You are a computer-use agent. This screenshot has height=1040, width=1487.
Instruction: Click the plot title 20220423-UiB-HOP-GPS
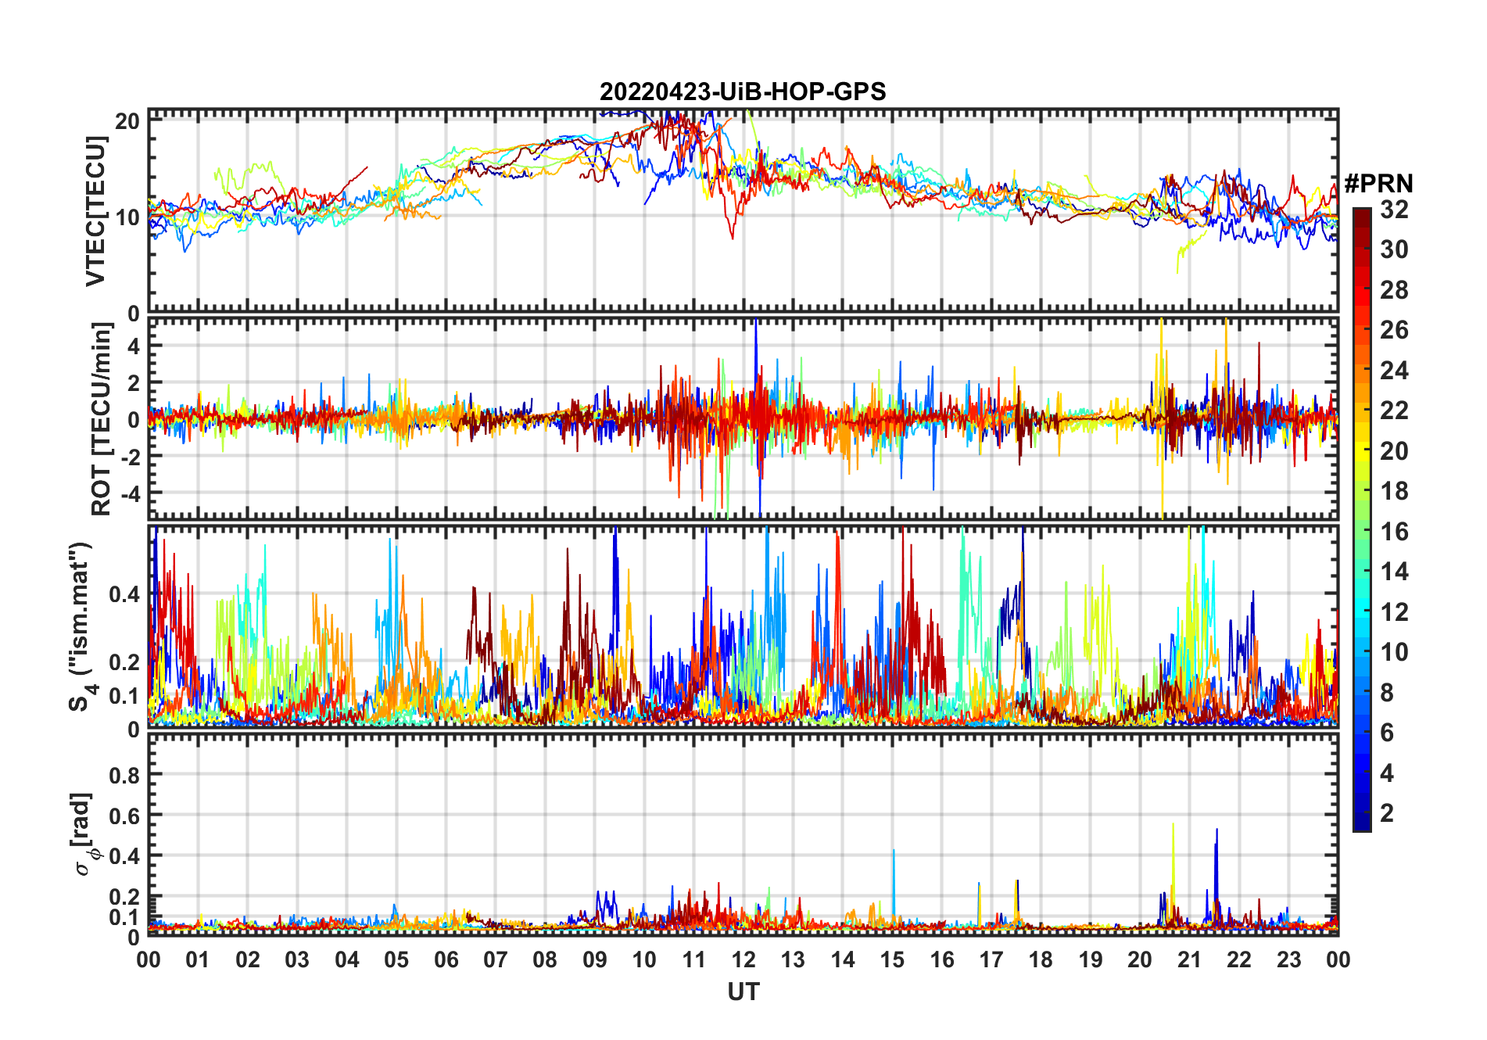pos(743,91)
